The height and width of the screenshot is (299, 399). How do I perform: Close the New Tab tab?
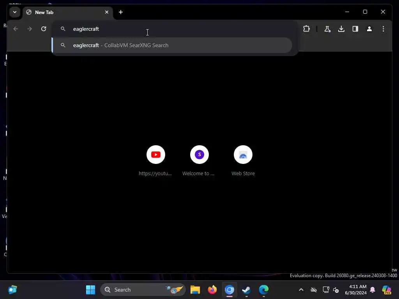click(x=107, y=12)
